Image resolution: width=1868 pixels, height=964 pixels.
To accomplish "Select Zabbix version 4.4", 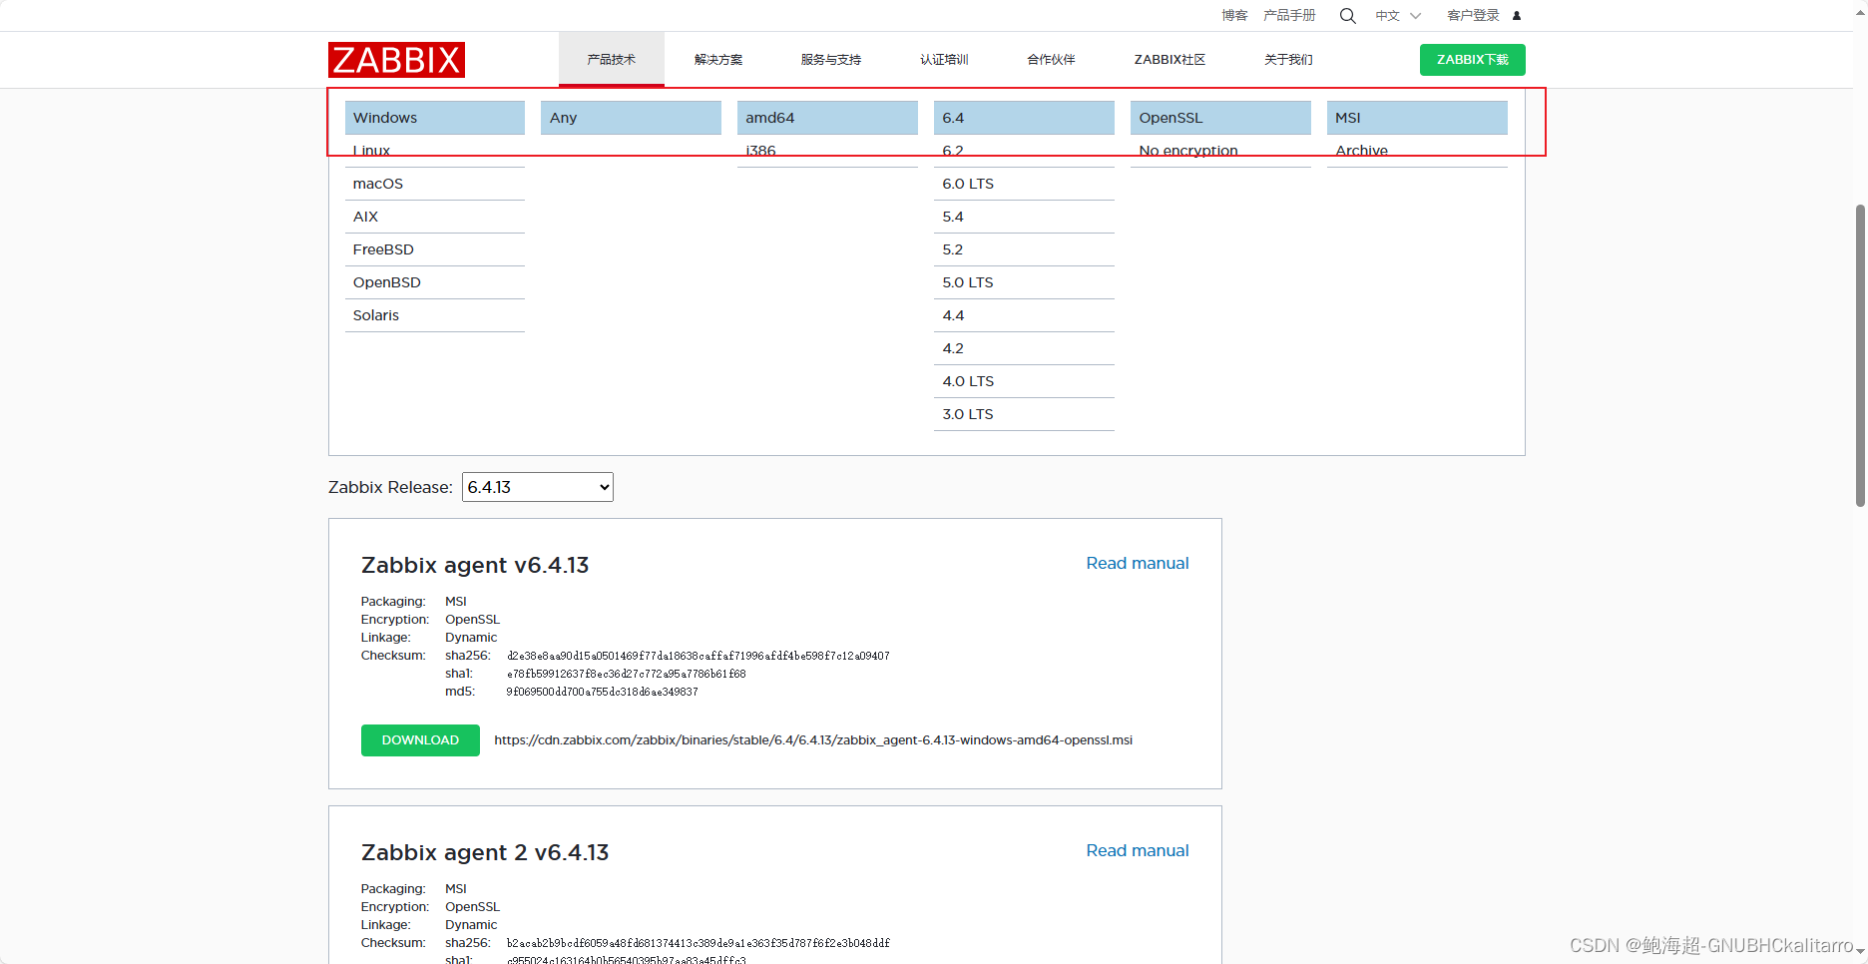I will [1025, 315].
